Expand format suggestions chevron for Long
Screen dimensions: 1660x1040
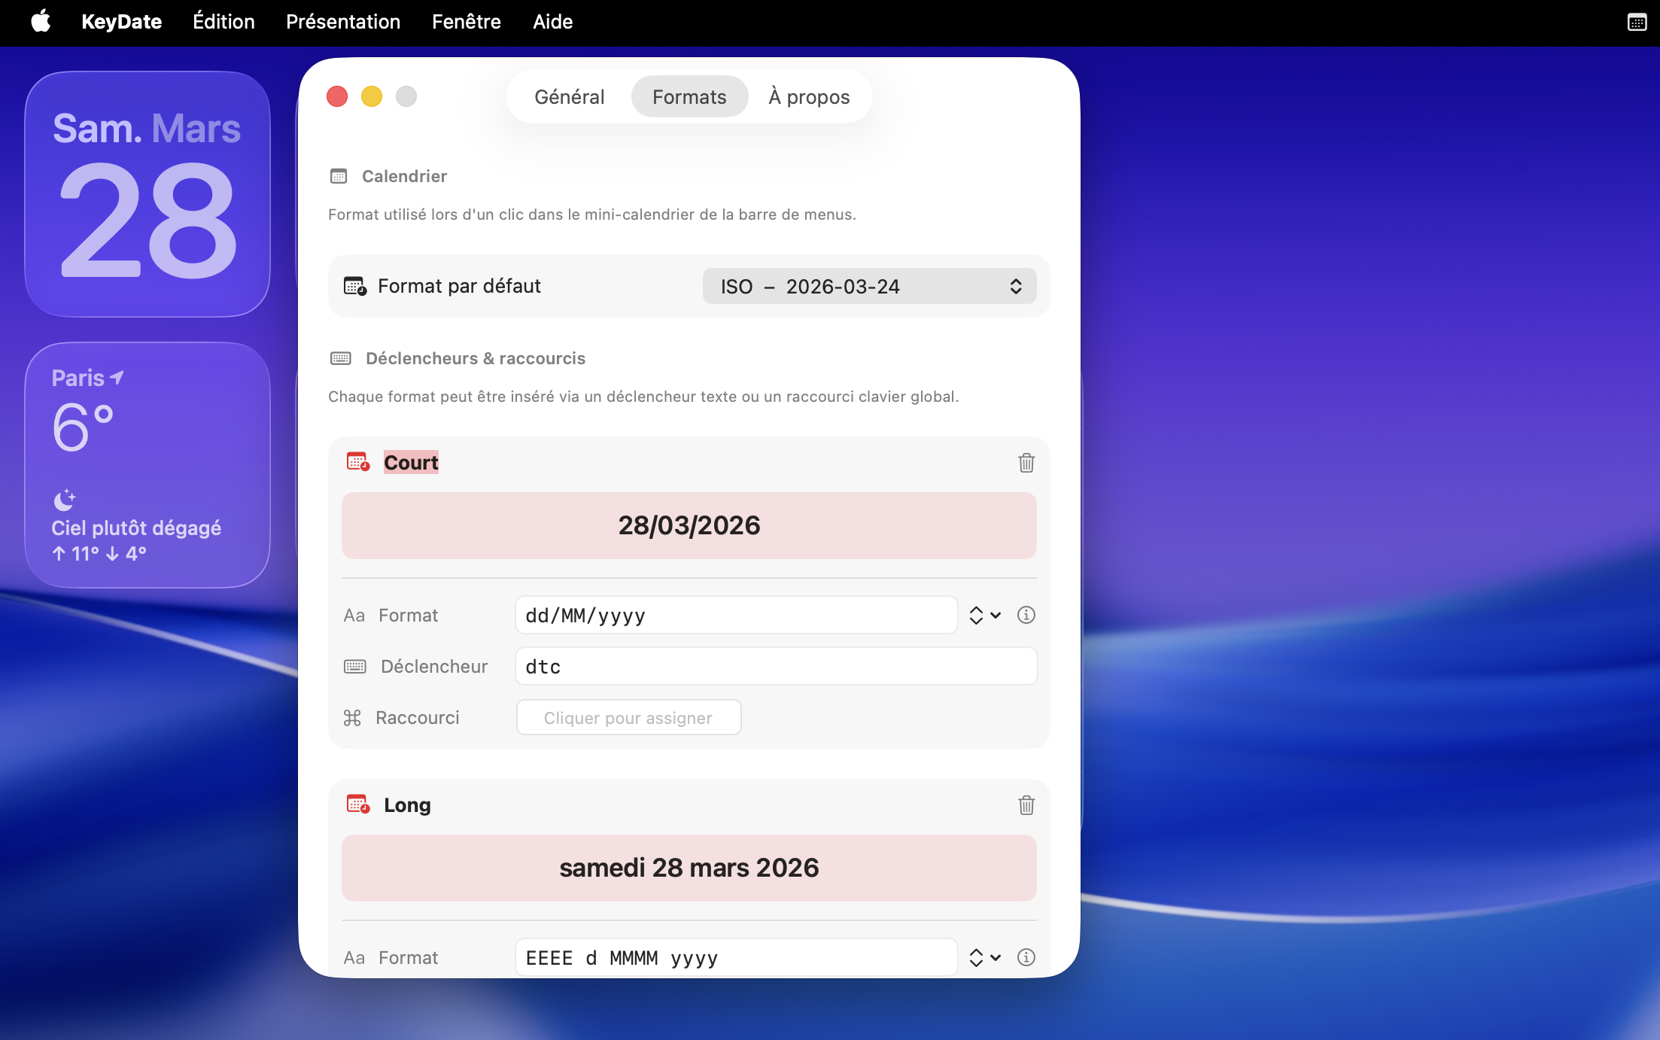[984, 957]
